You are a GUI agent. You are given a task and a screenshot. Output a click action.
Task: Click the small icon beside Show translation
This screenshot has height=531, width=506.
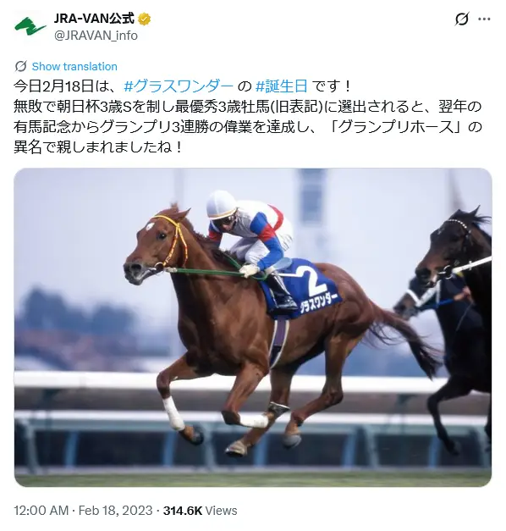point(20,66)
